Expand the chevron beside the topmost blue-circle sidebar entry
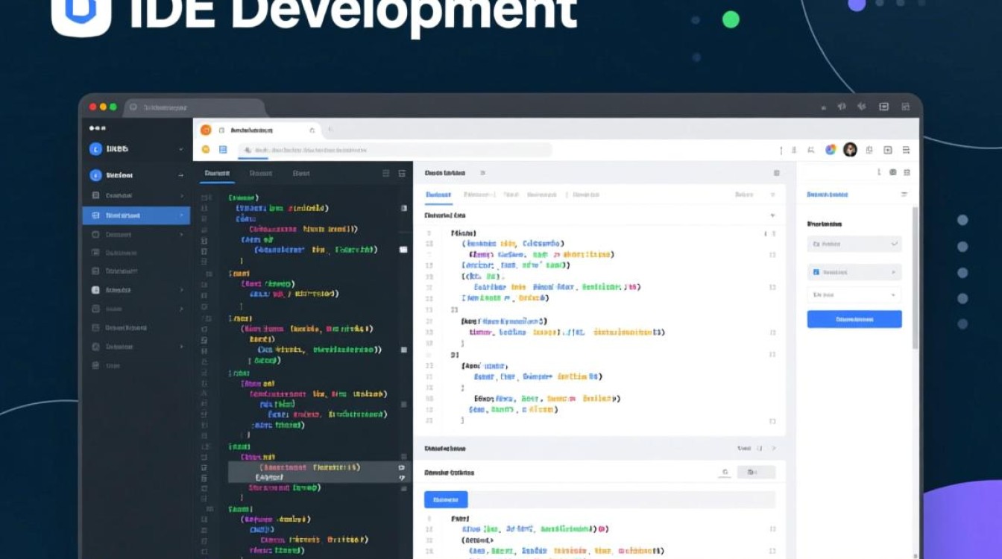Screen dimensions: 1002x559 point(180,149)
